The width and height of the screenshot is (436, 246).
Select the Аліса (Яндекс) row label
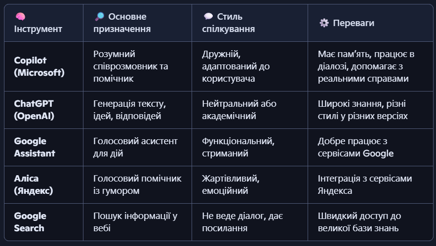[33, 184]
